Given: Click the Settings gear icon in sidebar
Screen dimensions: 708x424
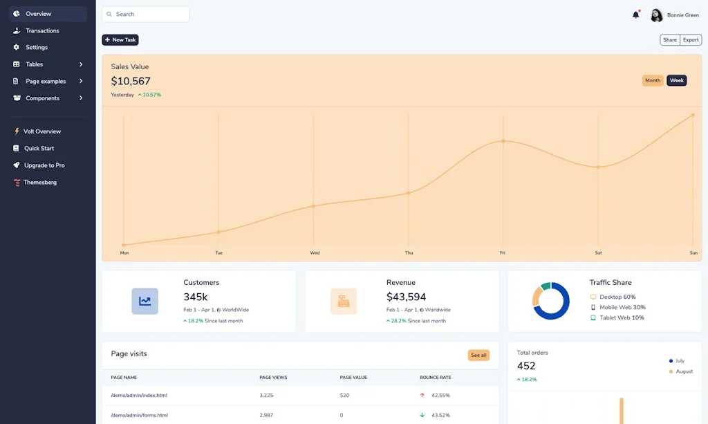Looking at the screenshot, I should (17, 47).
